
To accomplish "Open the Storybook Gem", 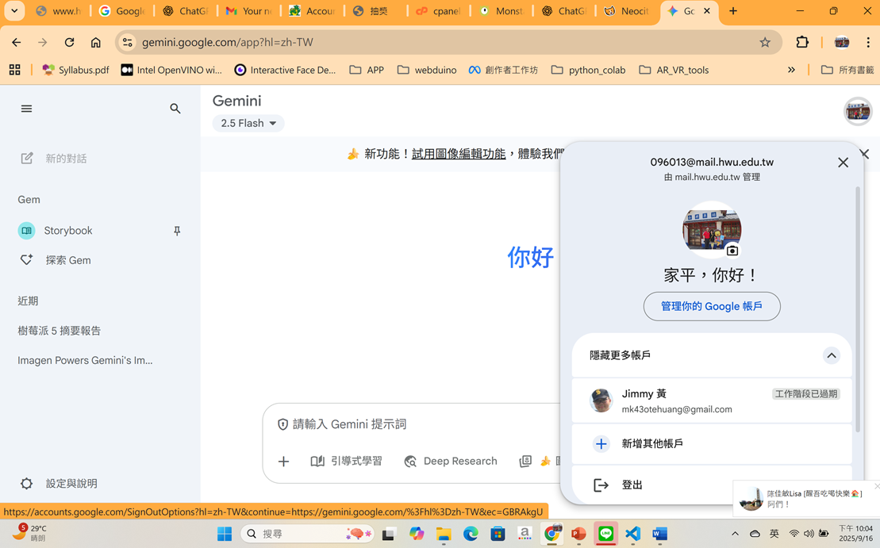I will (x=68, y=231).
